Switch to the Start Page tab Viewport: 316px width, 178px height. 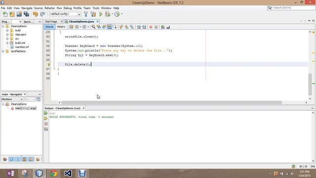[51, 21]
